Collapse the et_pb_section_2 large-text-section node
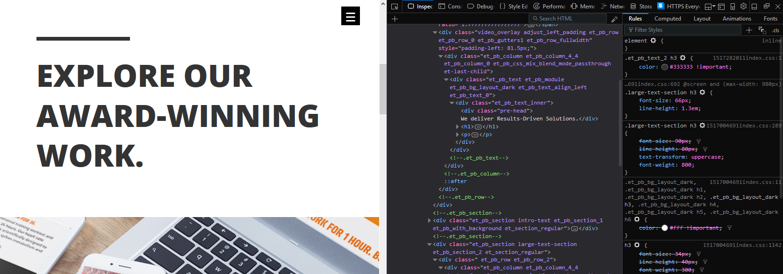Screen dimensions: 783x274 (430, 245)
